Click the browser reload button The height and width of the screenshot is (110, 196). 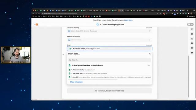(39, 13)
